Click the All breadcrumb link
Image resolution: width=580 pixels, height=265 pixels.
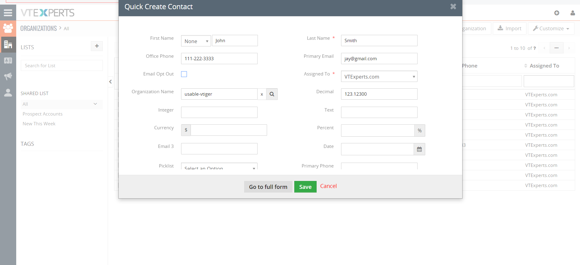pyautogui.click(x=66, y=29)
